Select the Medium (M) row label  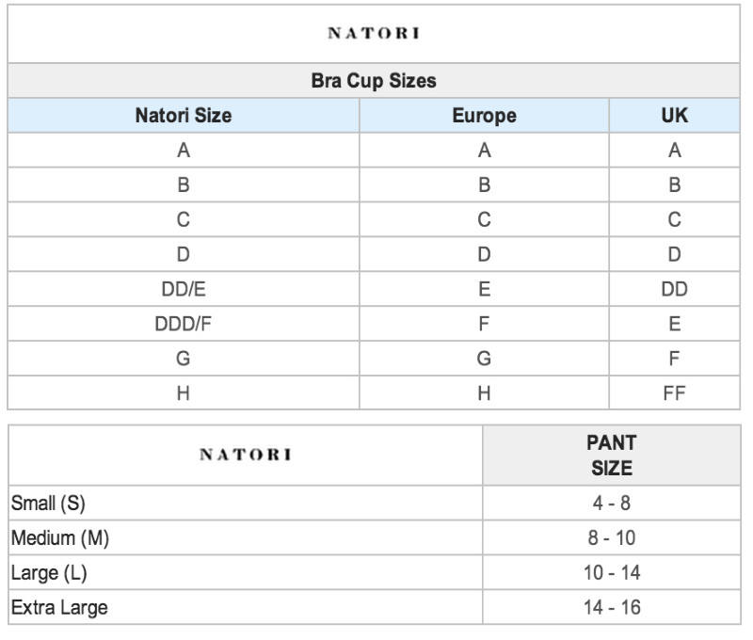[x=60, y=538]
